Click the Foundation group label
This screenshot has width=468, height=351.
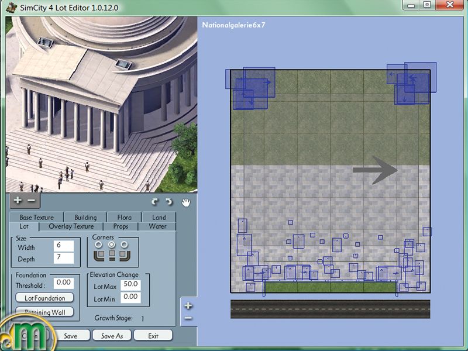pos(31,275)
